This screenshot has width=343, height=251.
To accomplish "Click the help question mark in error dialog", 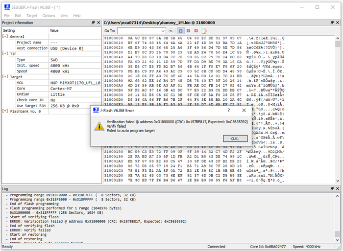I will tap(229, 110).
